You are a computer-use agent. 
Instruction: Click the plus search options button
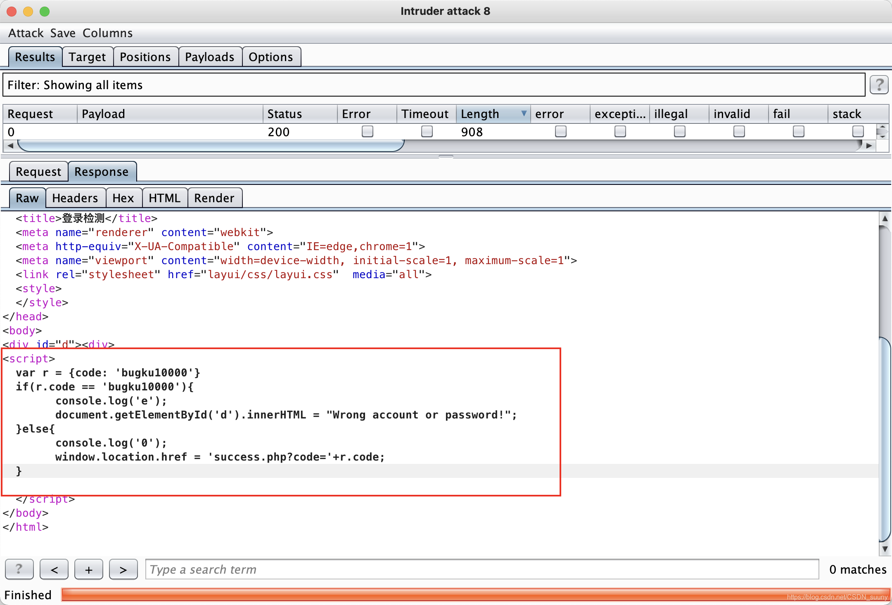[x=89, y=569]
